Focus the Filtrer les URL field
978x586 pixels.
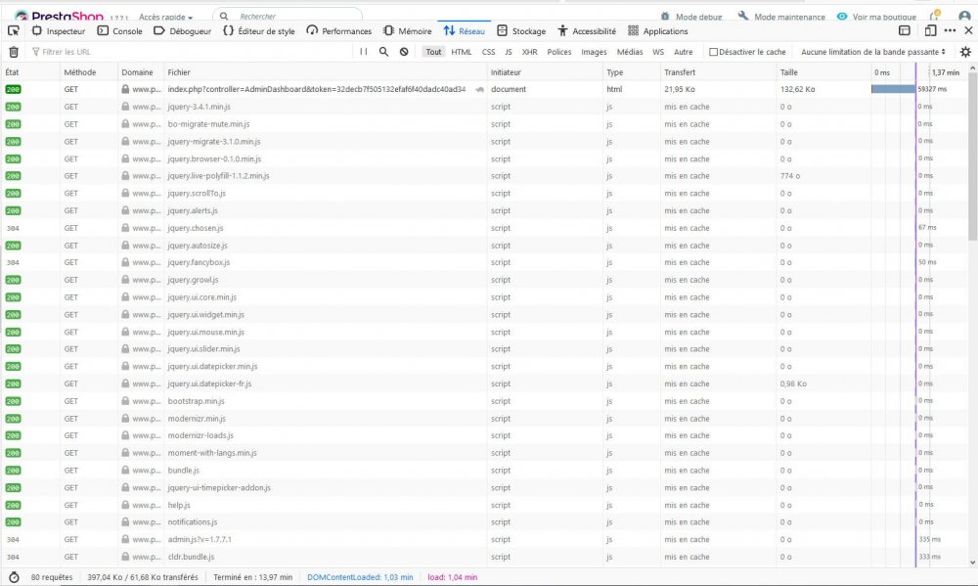tap(191, 52)
